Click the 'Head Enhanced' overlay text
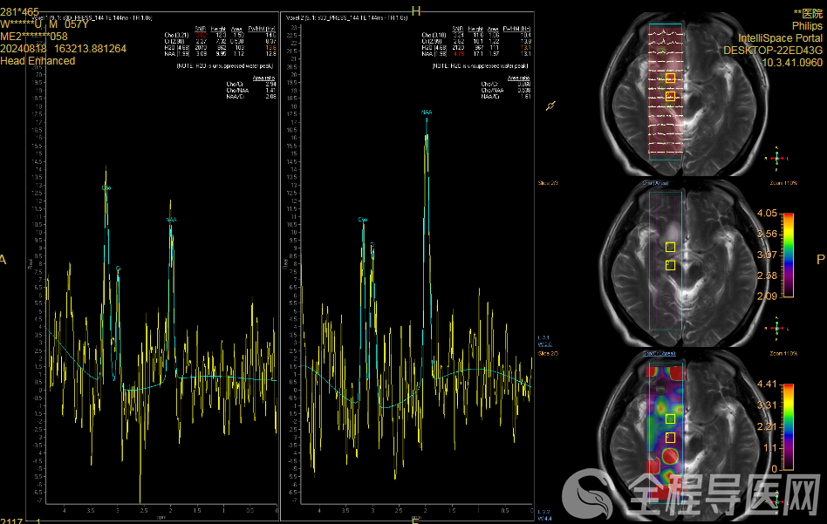This screenshot has height=524, width=827. (38, 61)
